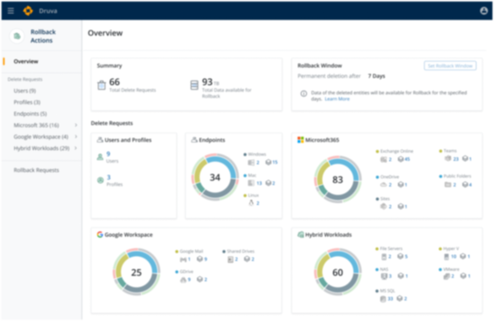
Task: Click the Linux penguin icon under Endpoints
Action: click(x=251, y=203)
